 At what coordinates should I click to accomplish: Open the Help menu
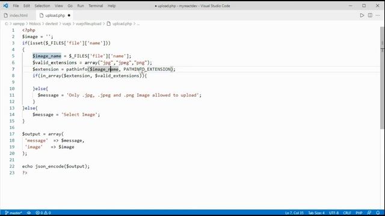111,5
